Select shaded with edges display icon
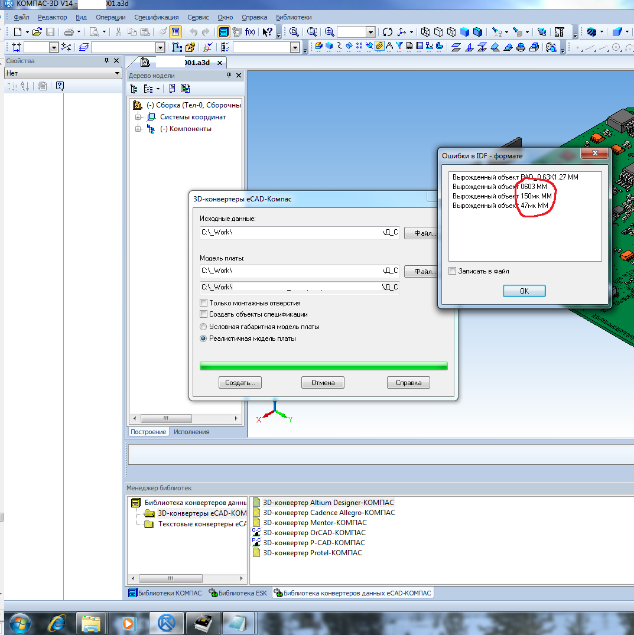 (x=477, y=31)
